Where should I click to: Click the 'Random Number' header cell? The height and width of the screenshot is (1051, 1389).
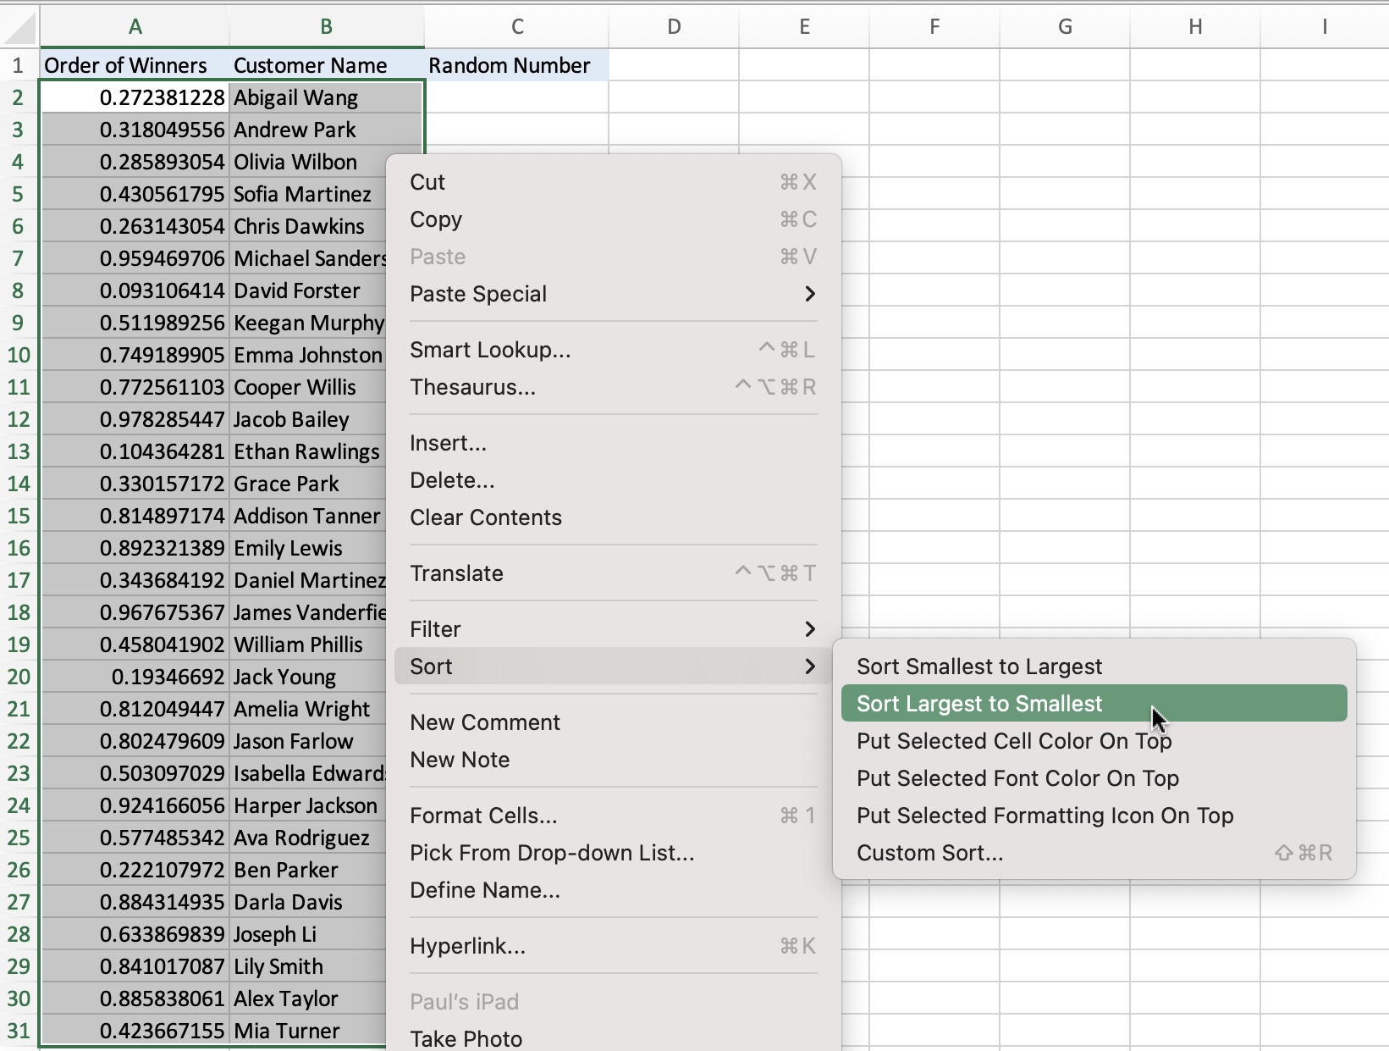516,65
